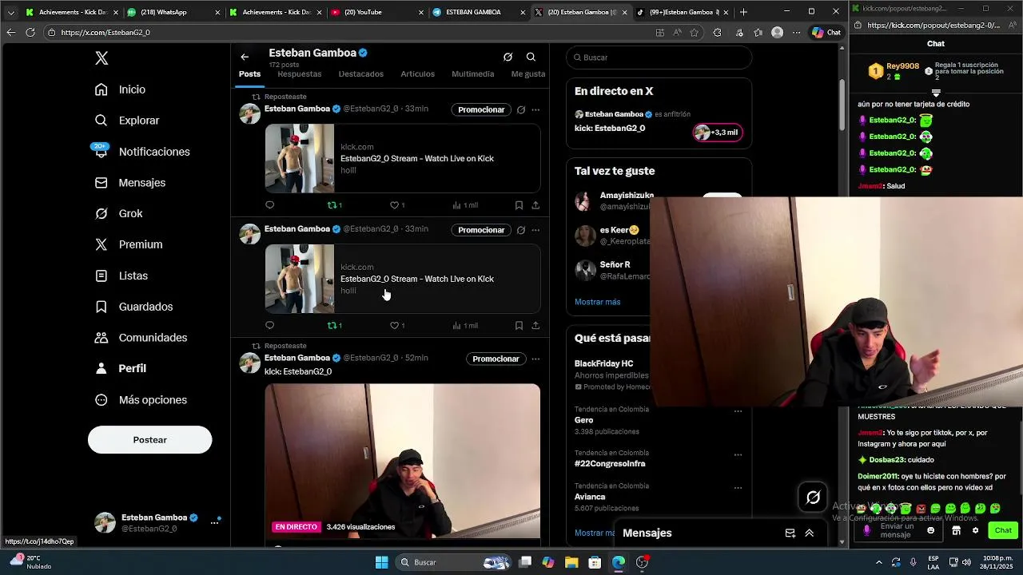Viewport: 1023px width, 575px height.
Task: Click the Edge extensions icon
Action: [x=717, y=33]
